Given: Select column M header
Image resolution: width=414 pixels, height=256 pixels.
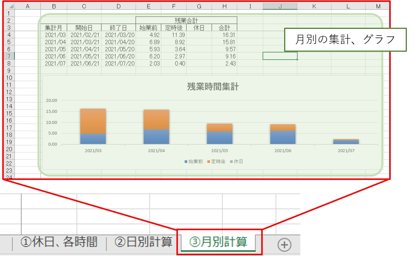Looking at the screenshot, I should tap(378, 6).
